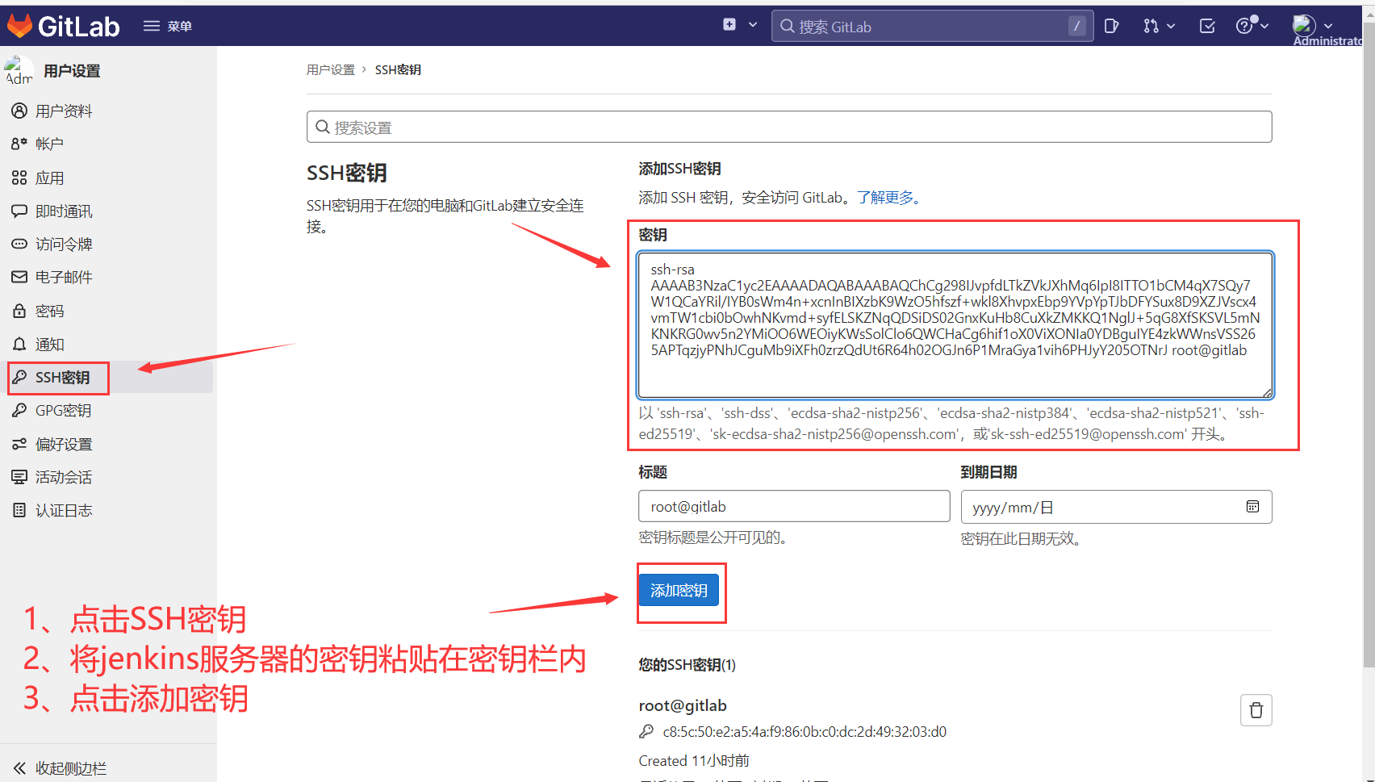Click the SSH密钥 breadcrumb item

point(398,70)
